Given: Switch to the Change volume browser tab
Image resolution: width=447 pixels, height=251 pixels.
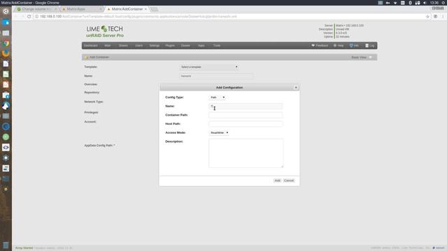Looking at the screenshot, I should [36, 9].
